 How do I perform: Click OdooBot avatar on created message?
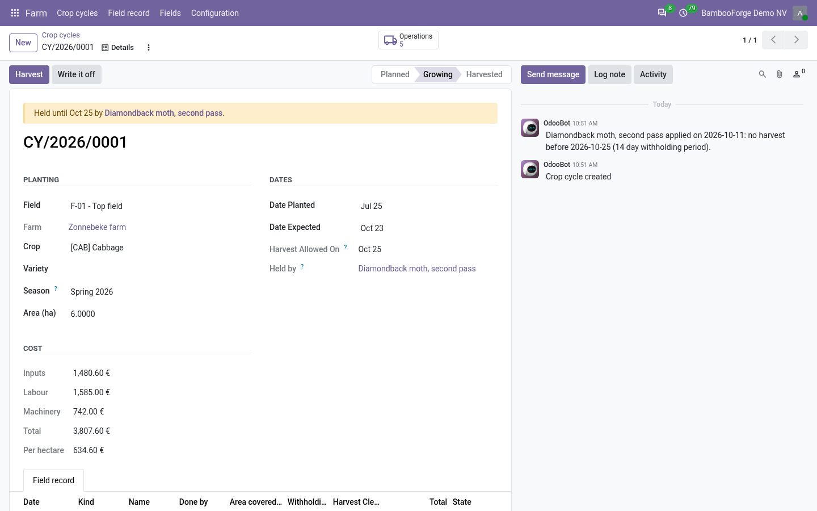[x=530, y=169]
